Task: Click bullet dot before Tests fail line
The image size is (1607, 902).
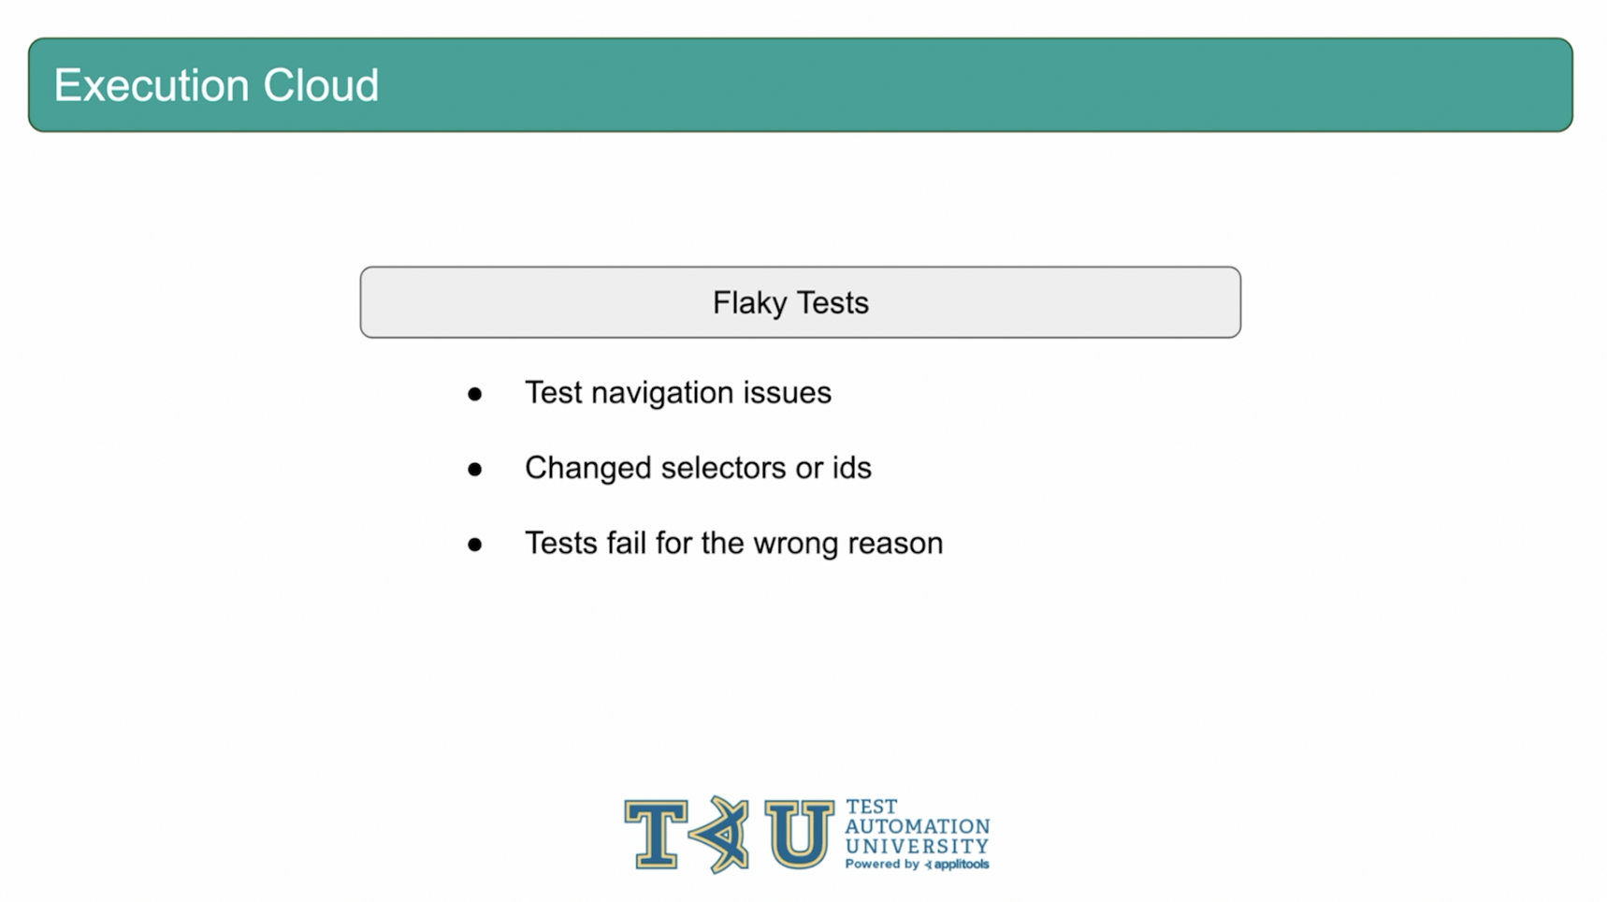Action: coord(475,545)
